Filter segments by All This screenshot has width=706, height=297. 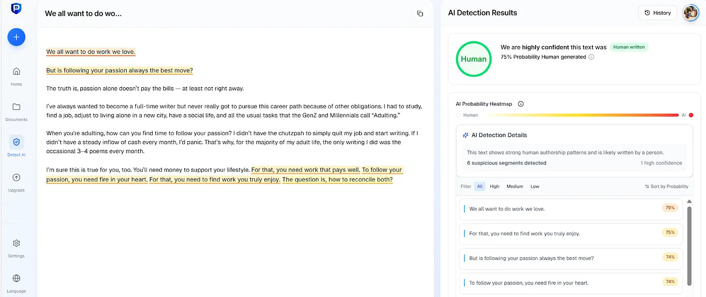(480, 187)
